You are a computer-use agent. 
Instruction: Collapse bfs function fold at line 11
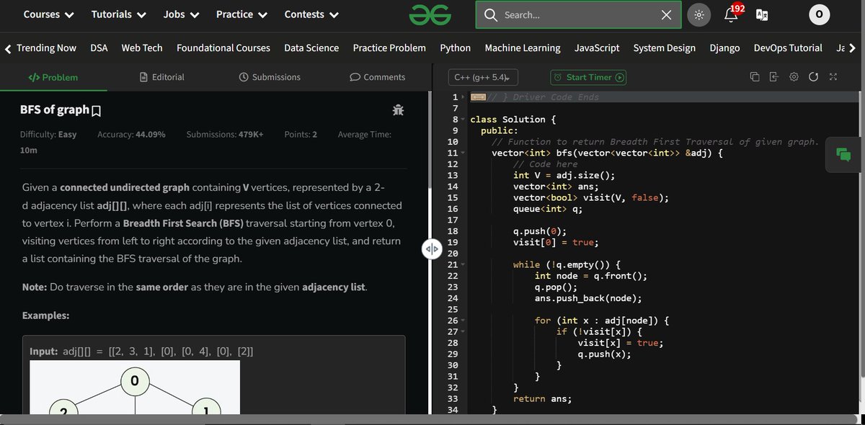463,153
